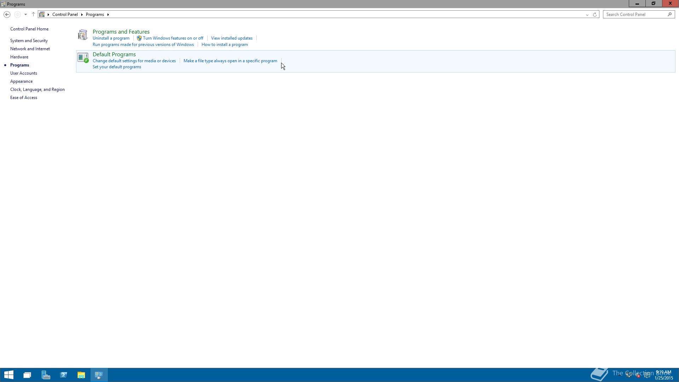Open Ease of Access category
Image resolution: width=679 pixels, height=382 pixels.
(x=24, y=98)
